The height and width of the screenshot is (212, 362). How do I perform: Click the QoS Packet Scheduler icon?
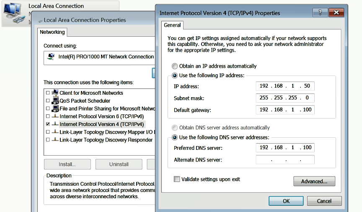click(55, 101)
